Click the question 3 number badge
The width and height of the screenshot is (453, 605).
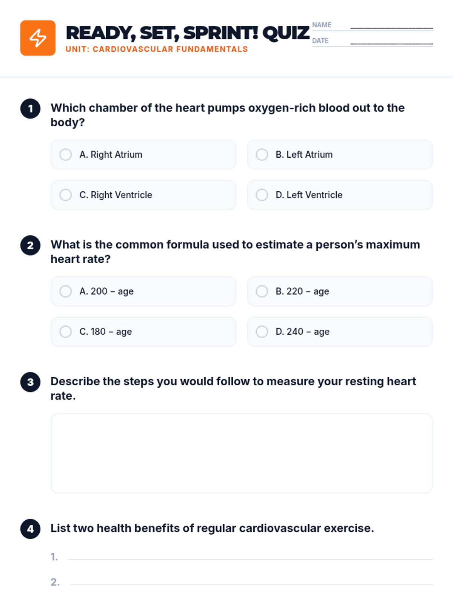(x=31, y=382)
